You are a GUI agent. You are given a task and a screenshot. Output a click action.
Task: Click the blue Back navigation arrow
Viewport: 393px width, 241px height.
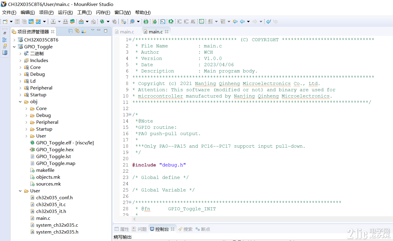tap(242, 21)
